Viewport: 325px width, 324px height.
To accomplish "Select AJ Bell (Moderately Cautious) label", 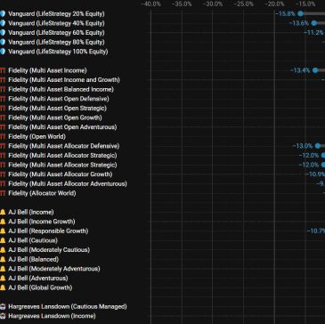I will pos(49,250).
